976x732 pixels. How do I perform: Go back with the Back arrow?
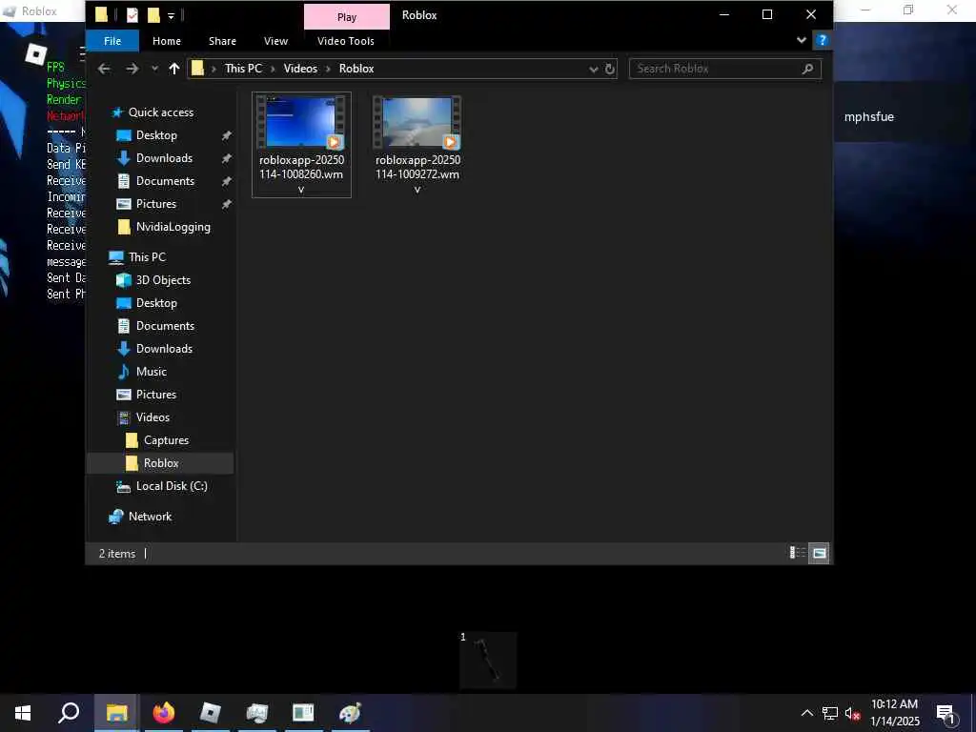point(104,69)
